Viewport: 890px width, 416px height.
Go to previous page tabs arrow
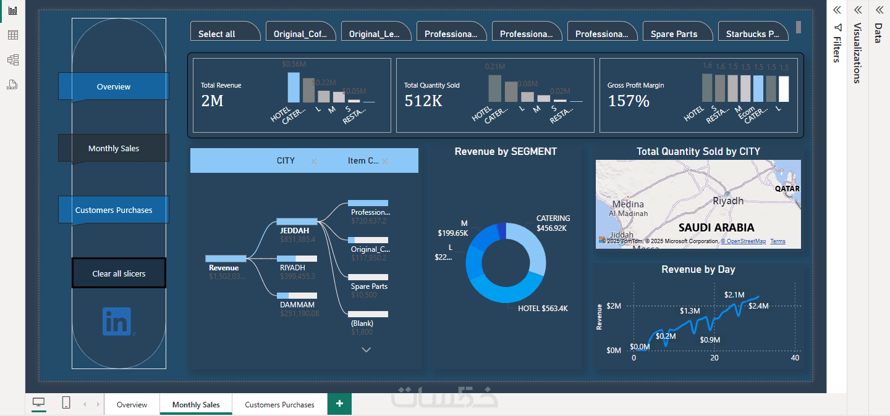coord(85,404)
